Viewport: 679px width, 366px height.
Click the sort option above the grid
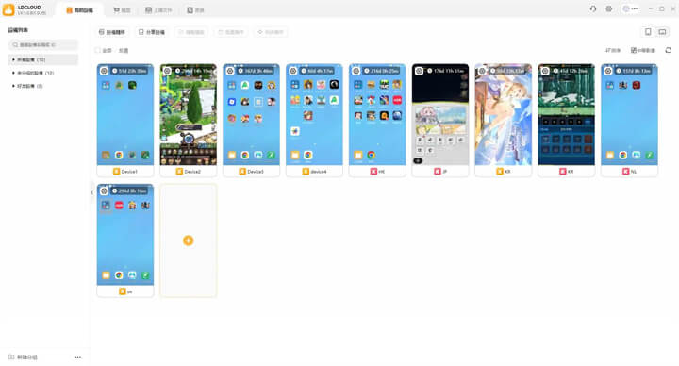point(613,51)
